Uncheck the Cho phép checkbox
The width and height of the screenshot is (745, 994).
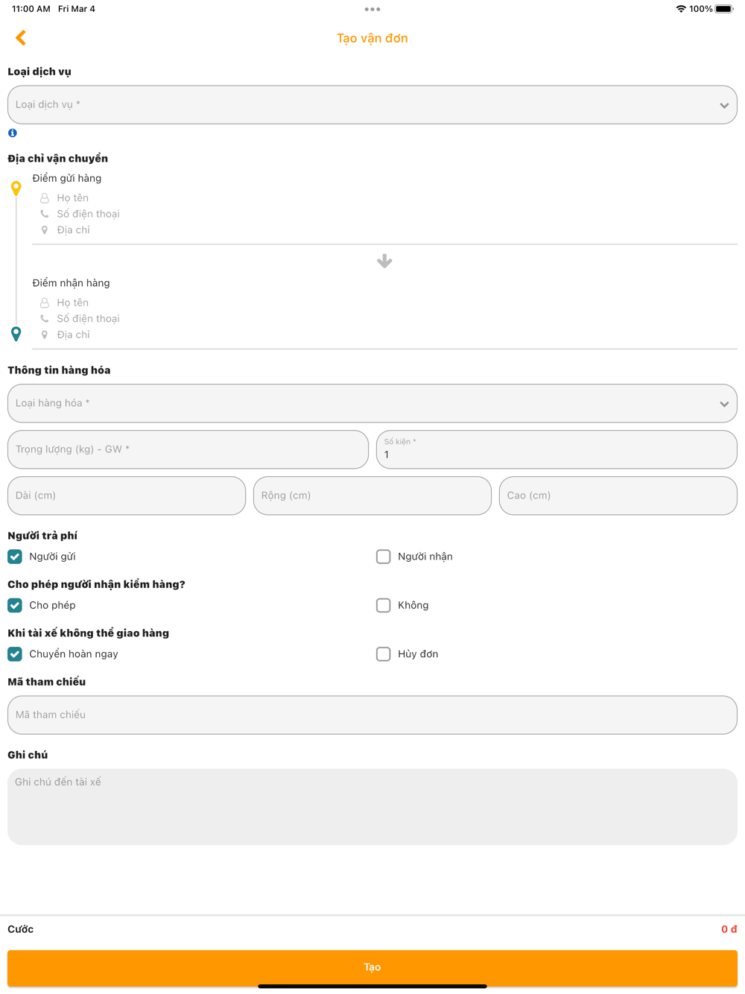(x=15, y=605)
